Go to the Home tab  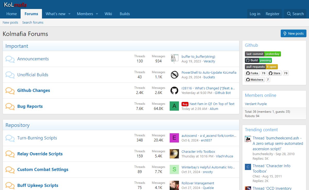(x=12, y=14)
